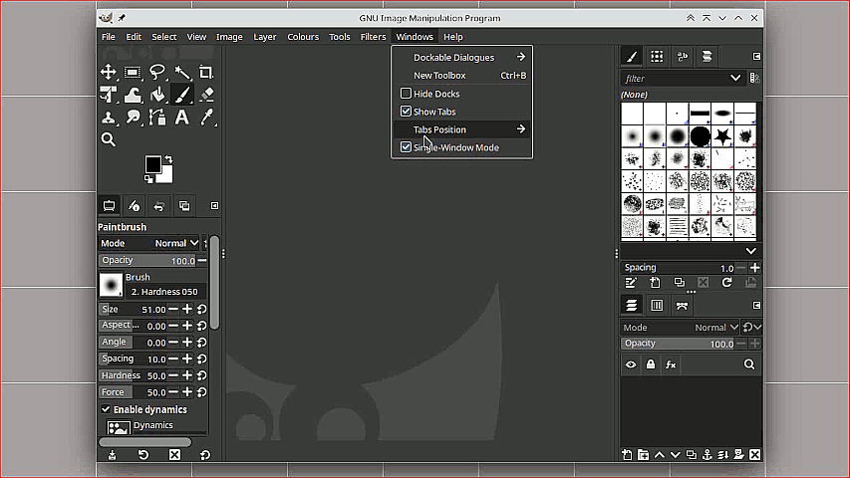The image size is (850, 478).
Task: Open the File menu
Action: (109, 36)
